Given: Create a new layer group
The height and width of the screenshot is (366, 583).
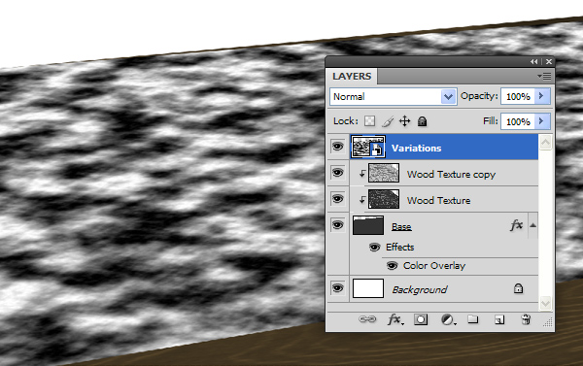Looking at the screenshot, I should pyautogui.click(x=473, y=319).
